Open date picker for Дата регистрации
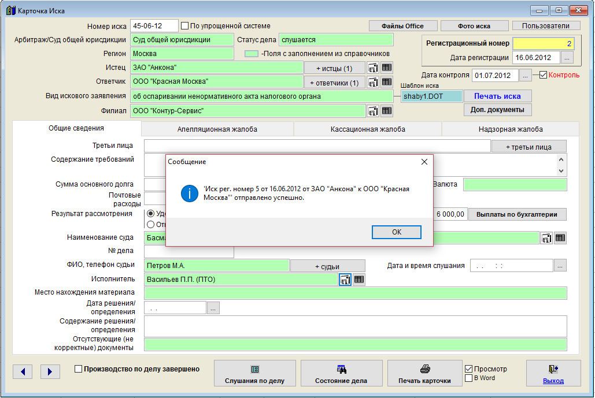The image size is (595, 398). pyautogui.click(x=567, y=58)
